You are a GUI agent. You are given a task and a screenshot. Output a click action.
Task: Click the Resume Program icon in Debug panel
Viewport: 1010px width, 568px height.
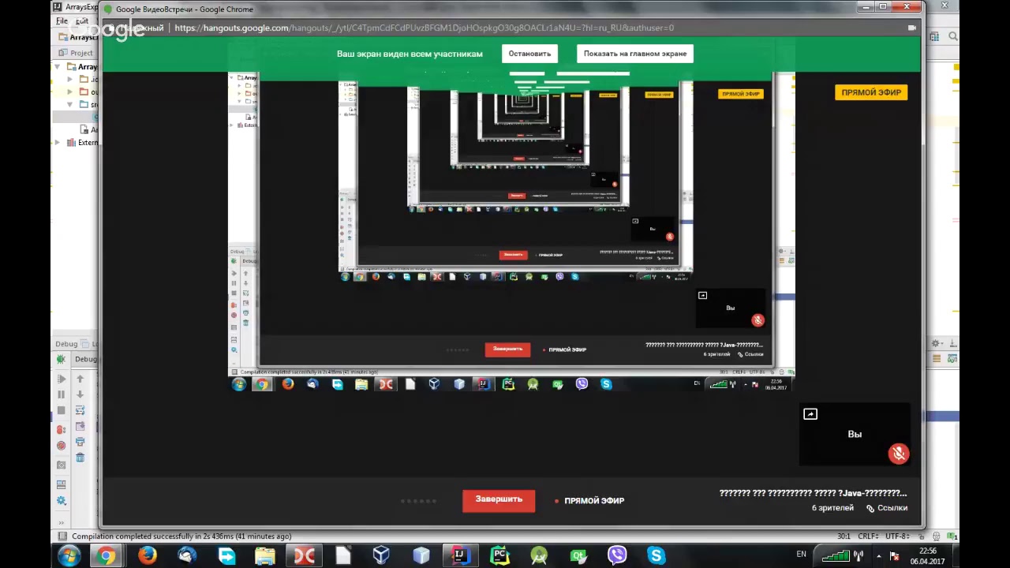pyautogui.click(x=61, y=379)
